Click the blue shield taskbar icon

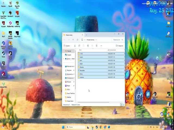tap(109, 127)
